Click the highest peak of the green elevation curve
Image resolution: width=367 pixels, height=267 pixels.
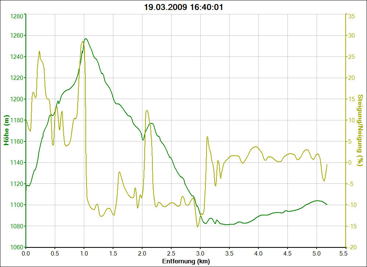[x=86, y=39]
